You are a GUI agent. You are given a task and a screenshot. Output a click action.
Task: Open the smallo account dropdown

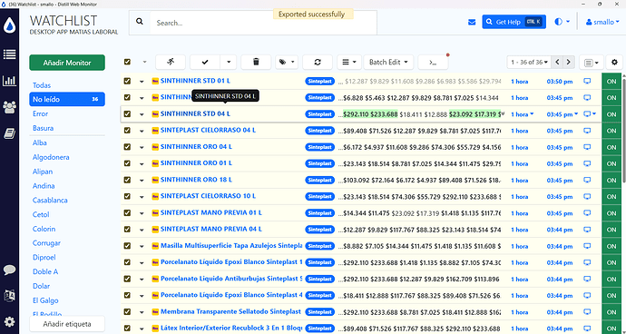coord(602,22)
